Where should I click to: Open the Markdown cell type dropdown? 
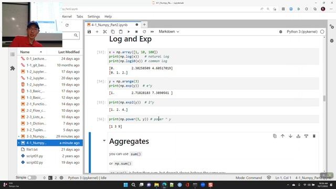click(169, 31)
